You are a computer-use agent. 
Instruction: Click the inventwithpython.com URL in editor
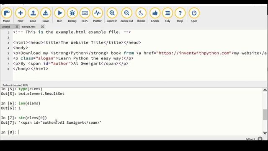194,53
